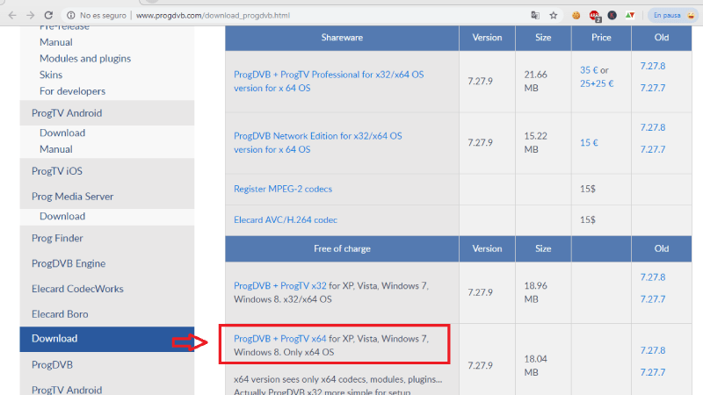Click the browser forward arrow

pos(30,15)
